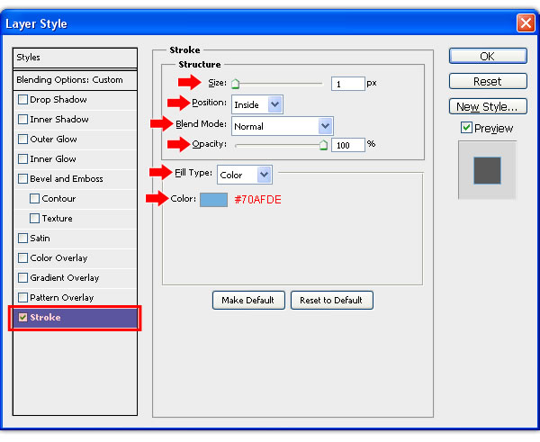Open the Fill Type dropdown
The height and width of the screenshot is (442, 540).
point(245,175)
